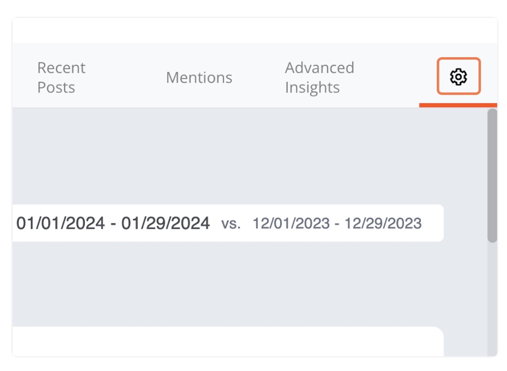Switch to the Recent Posts tab
The height and width of the screenshot is (371, 507).
[61, 77]
